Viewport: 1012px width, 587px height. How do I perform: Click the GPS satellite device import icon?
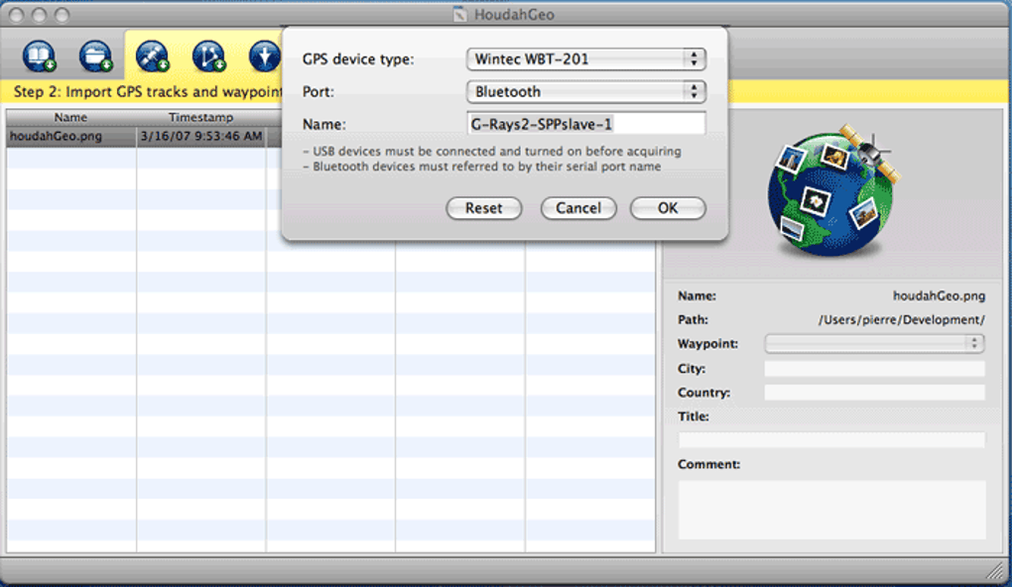click(153, 56)
